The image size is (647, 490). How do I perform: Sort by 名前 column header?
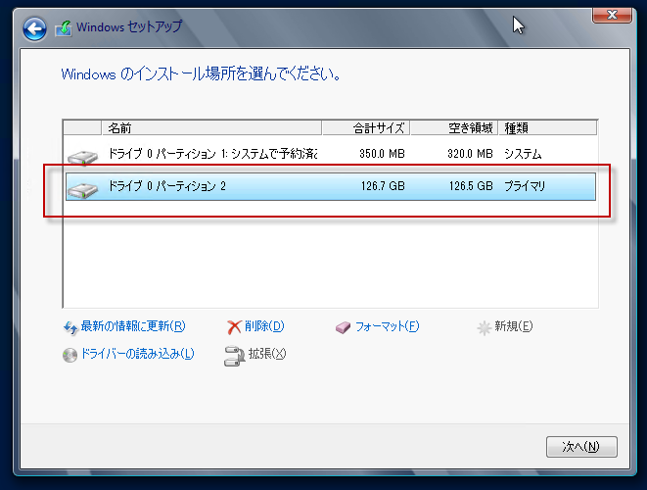[211, 128]
